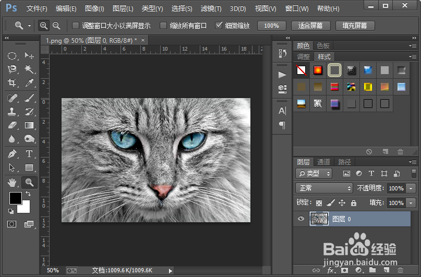421x277 pixels.
Task: Set the white background color swatch
Action: pyautogui.click(x=25, y=208)
